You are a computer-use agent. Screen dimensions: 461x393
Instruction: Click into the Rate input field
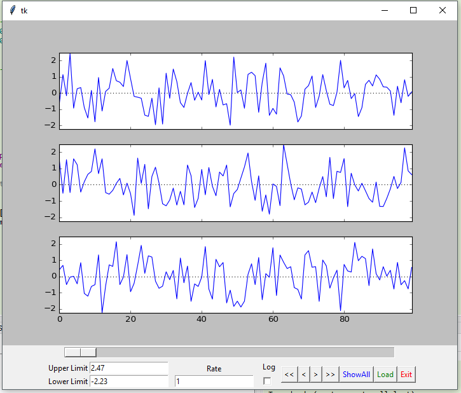214,382
